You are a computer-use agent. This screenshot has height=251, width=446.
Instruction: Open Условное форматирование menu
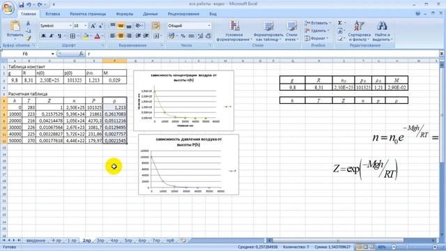point(234,31)
